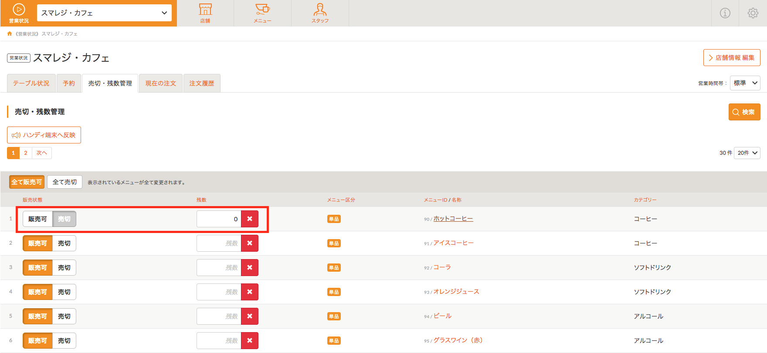
Task: Click the 営業状況 breadcrumb text
Action: [27, 33]
